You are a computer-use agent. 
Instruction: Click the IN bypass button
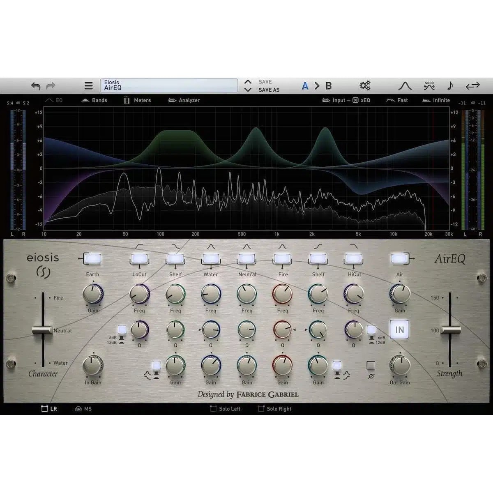pos(399,329)
